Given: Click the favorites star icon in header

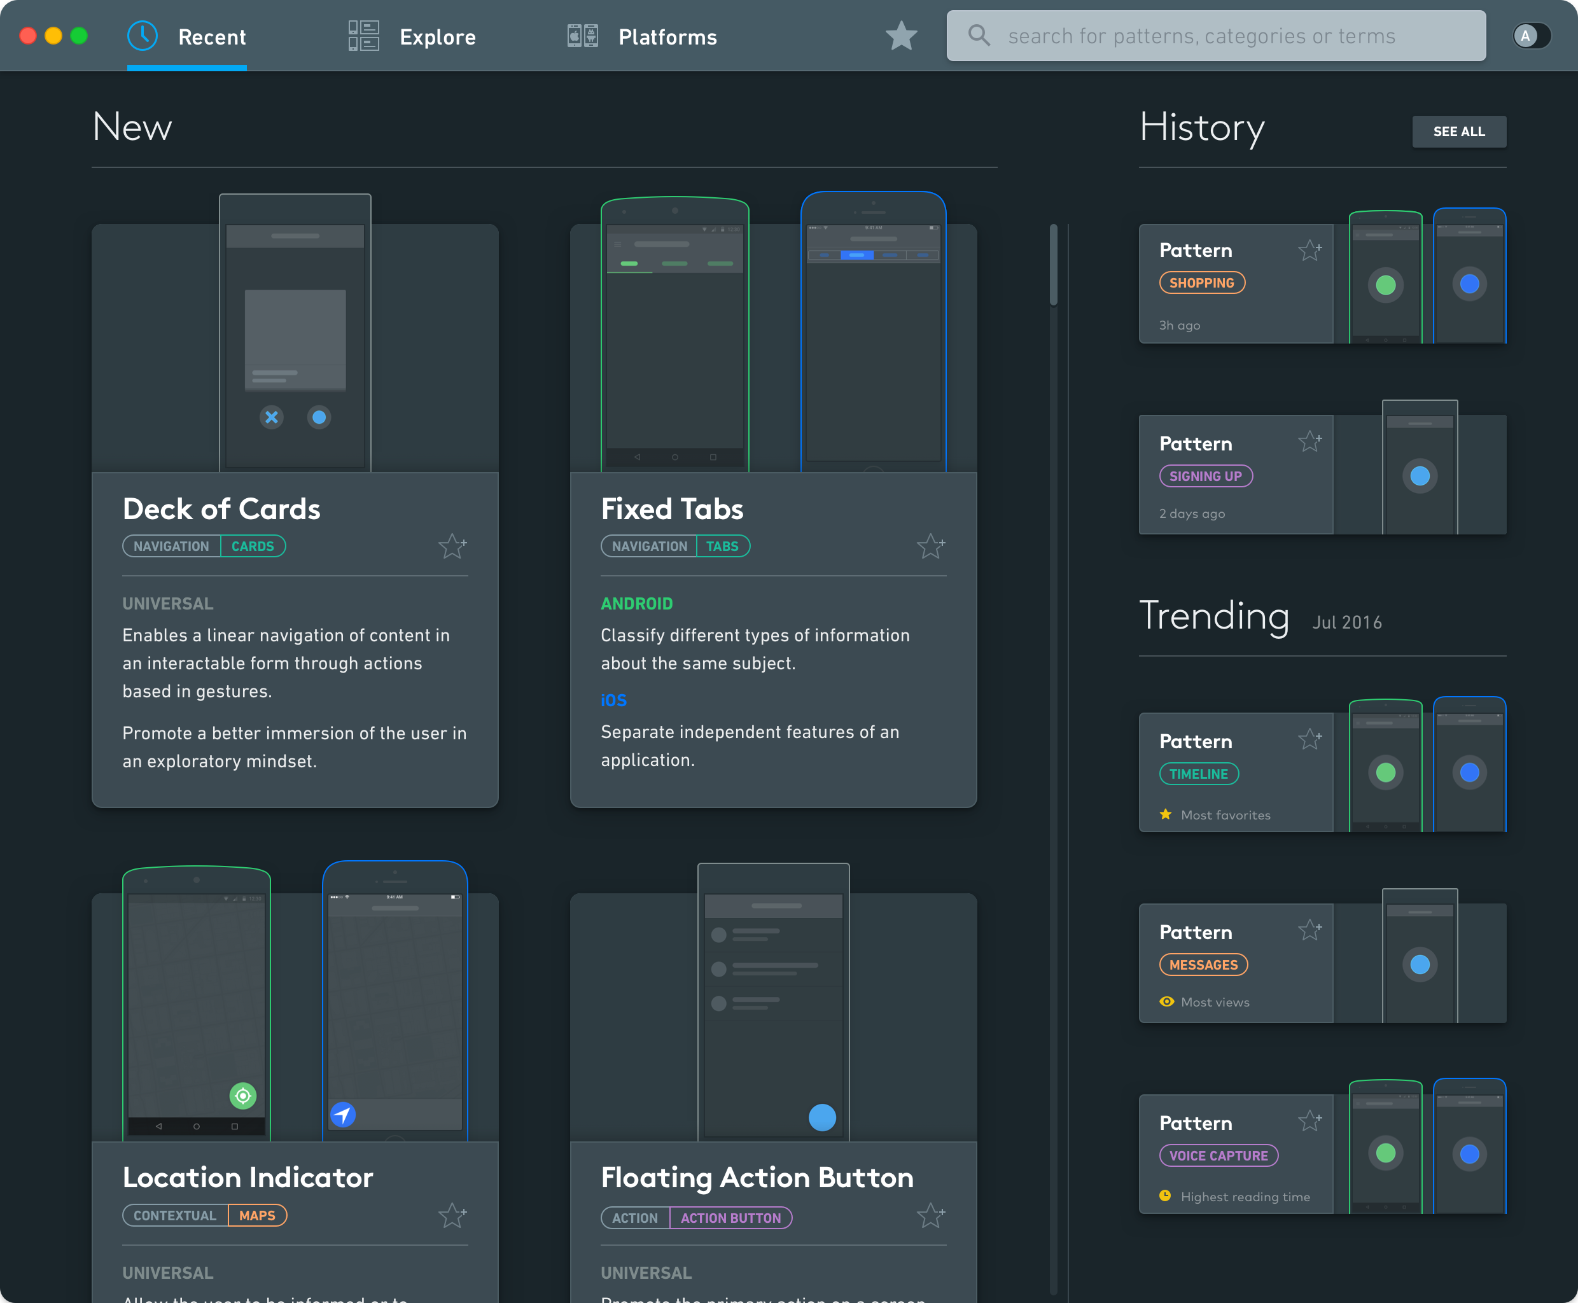Looking at the screenshot, I should [x=902, y=36].
